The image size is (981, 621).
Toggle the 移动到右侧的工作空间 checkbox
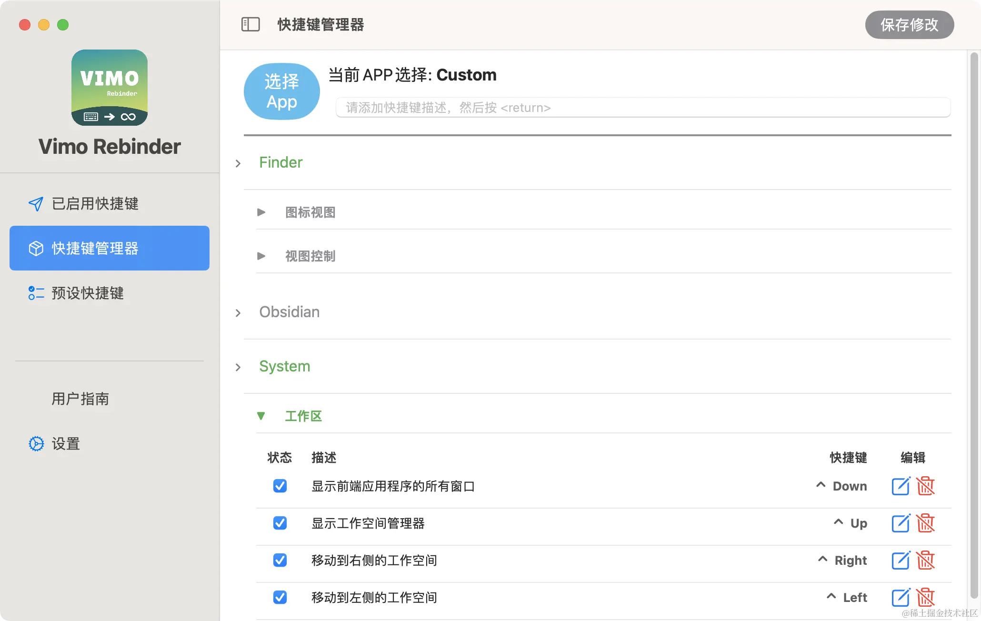pos(280,561)
